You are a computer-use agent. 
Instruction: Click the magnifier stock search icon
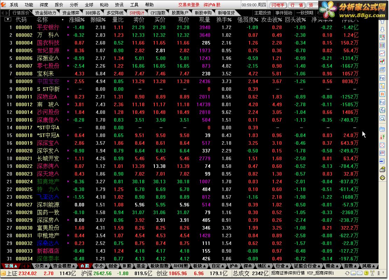point(382,118)
